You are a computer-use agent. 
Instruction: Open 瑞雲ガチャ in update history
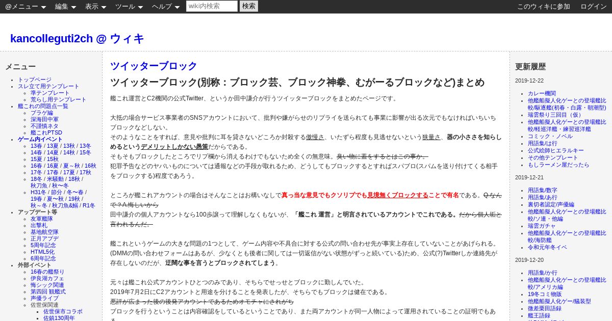pyautogui.click(x=542, y=226)
